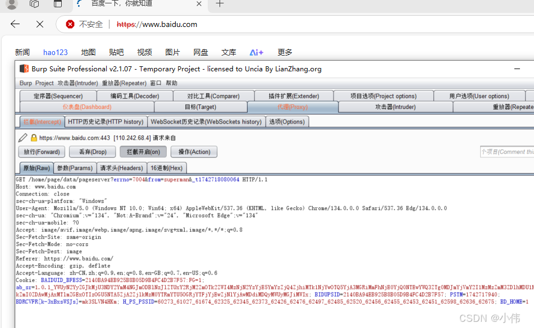Open the Burp menu
534x328 pixels.
tap(25, 83)
